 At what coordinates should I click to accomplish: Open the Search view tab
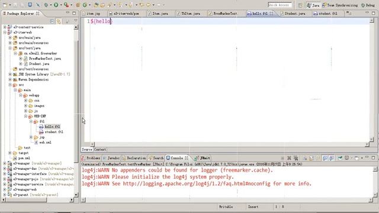(x=156, y=158)
